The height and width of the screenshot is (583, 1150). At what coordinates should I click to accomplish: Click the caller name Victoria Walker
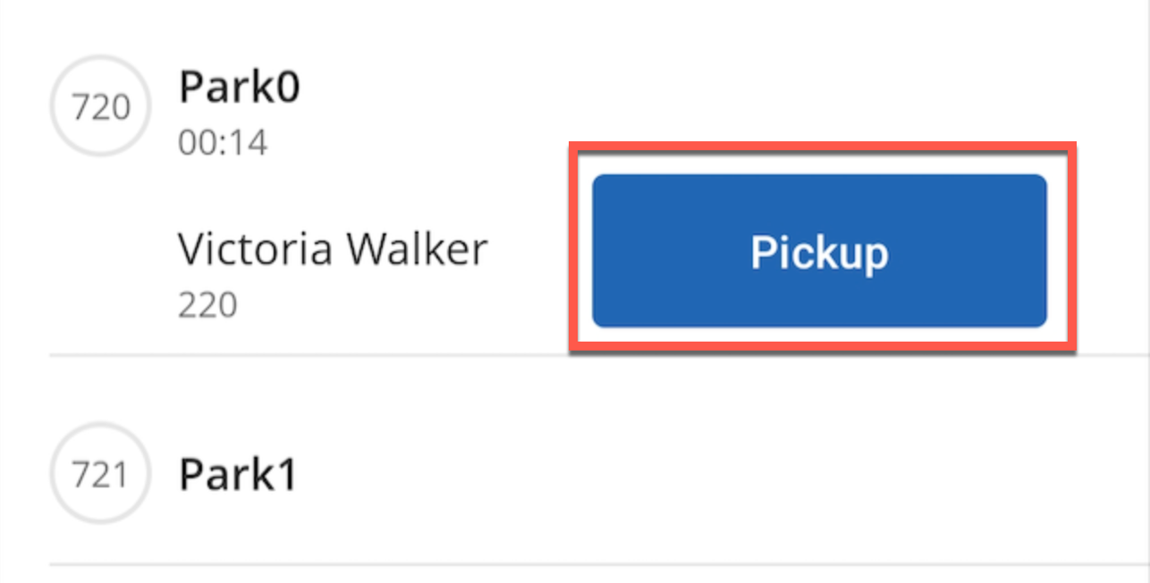pyautogui.click(x=333, y=249)
